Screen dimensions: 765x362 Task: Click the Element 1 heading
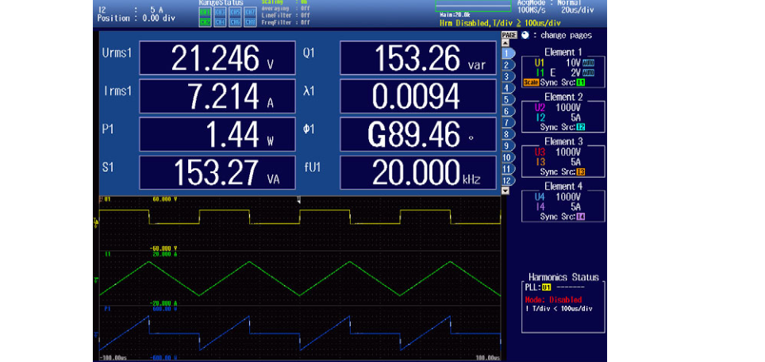[563, 52]
